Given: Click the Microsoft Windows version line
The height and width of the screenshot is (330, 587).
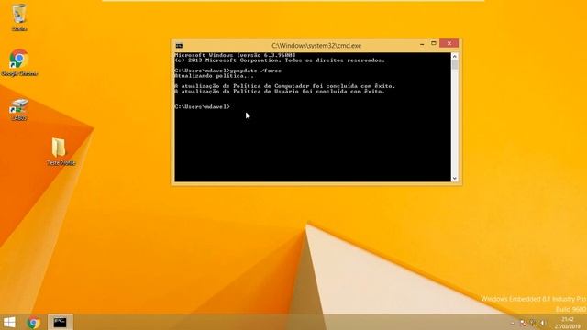Looking at the screenshot, I should [235, 55].
